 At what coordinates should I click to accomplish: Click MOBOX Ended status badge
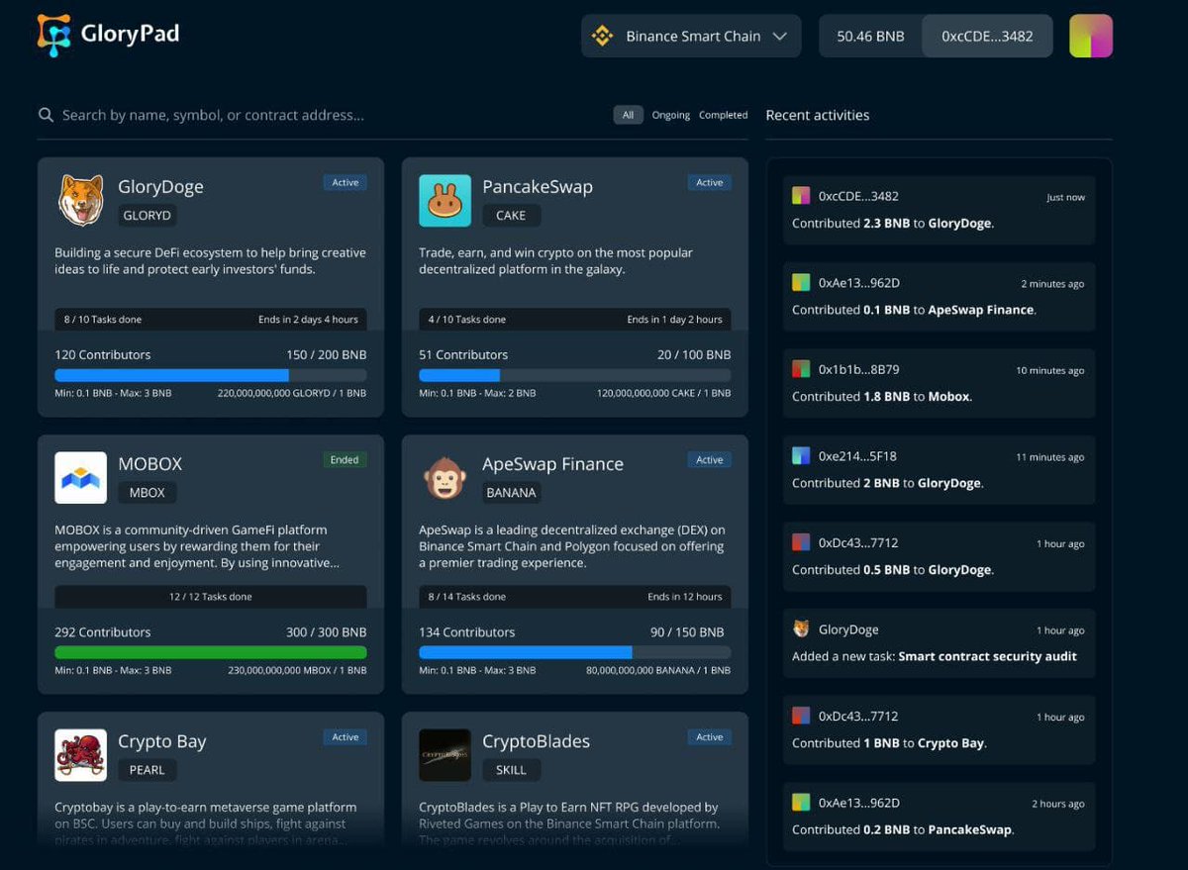[345, 459]
